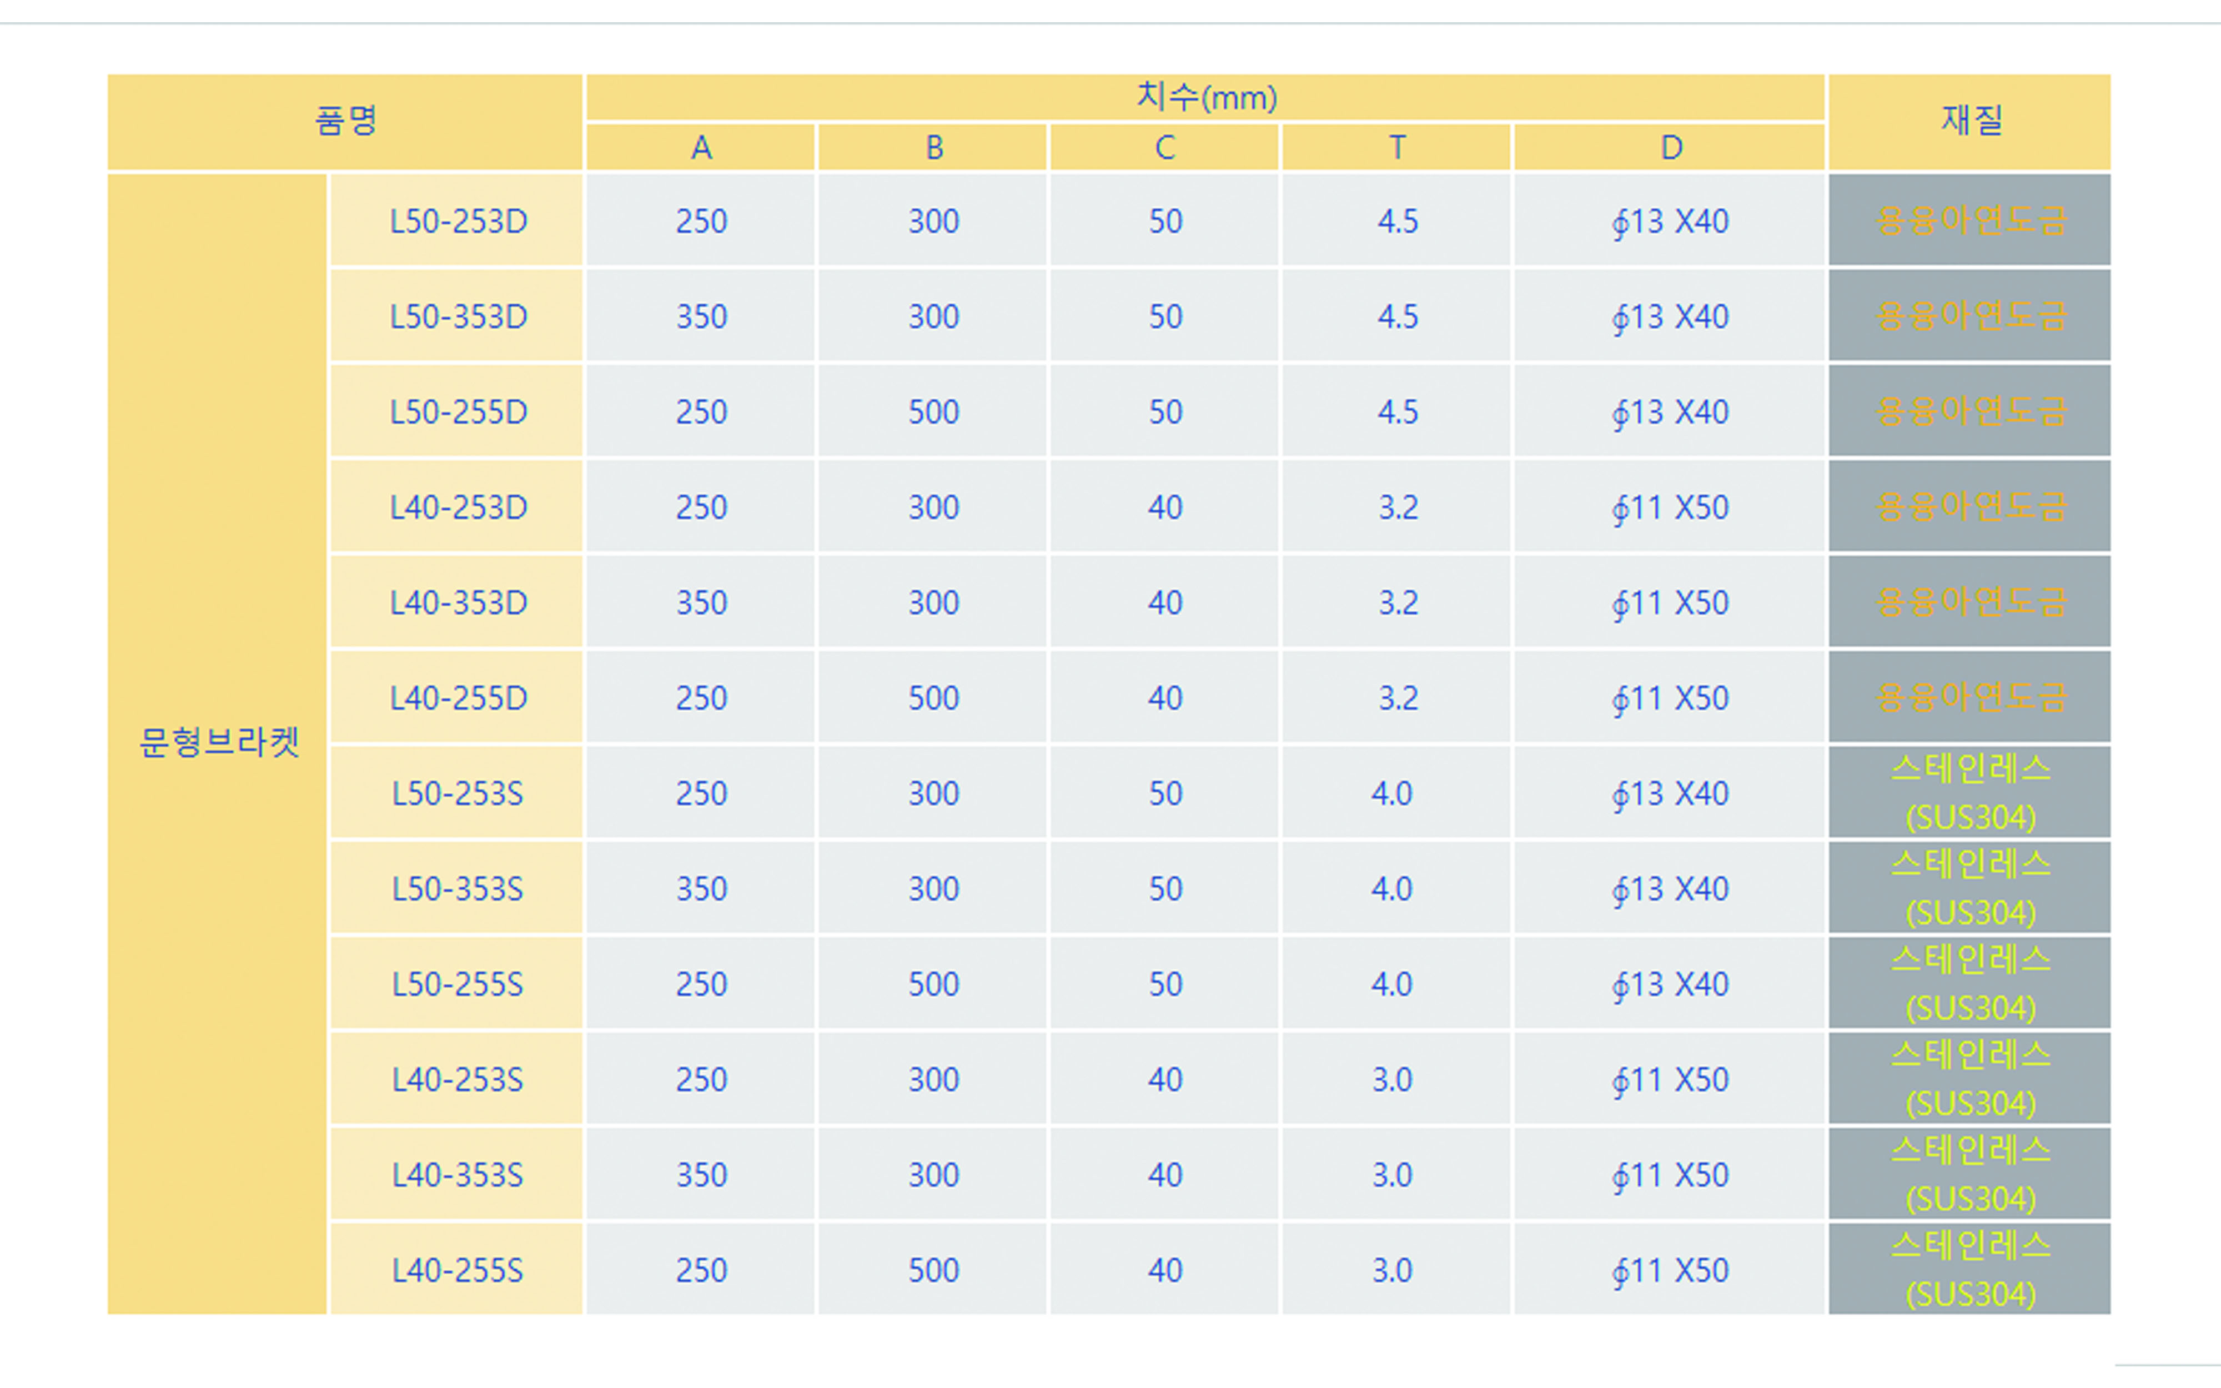The height and width of the screenshot is (1388, 2221).
Task: Click the D dimension column header
Action: tap(1670, 148)
